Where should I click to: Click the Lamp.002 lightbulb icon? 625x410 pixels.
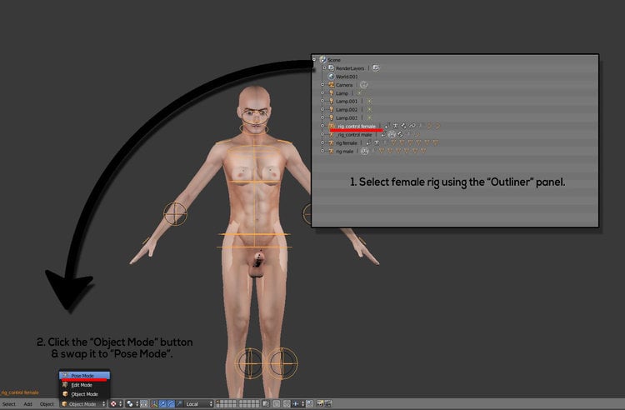(331, 109)
